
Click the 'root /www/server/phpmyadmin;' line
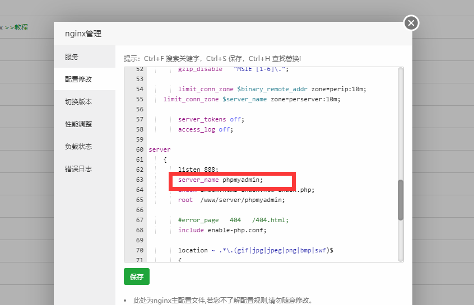231,200
